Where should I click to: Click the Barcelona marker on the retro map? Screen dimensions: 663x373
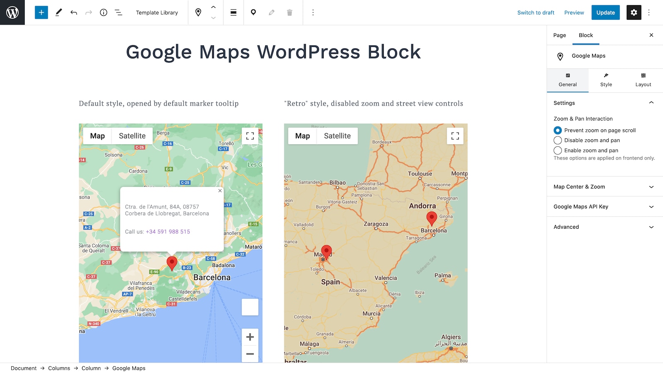(x=432, y=218)
